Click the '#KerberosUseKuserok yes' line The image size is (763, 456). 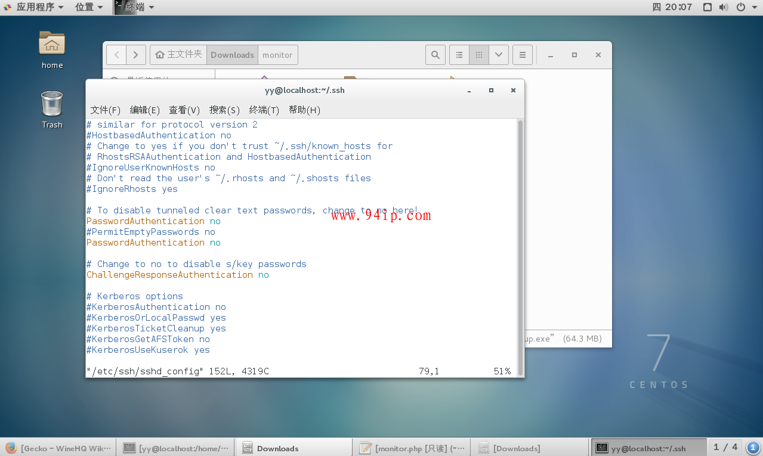point(148,350)
